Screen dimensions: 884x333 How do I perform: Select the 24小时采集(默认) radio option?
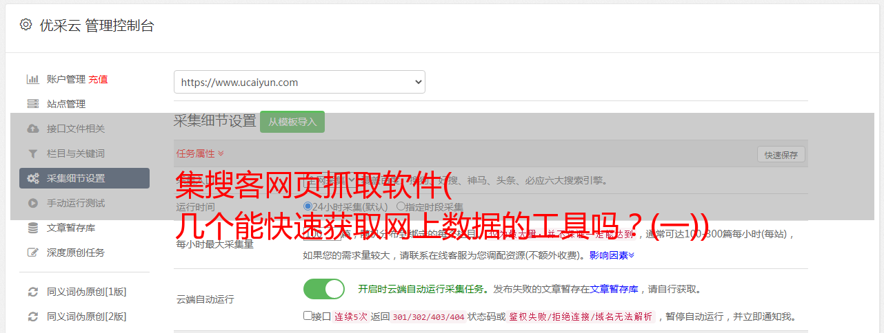(x=308, y=206)
